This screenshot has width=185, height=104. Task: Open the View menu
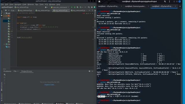(x=11, y=4)
